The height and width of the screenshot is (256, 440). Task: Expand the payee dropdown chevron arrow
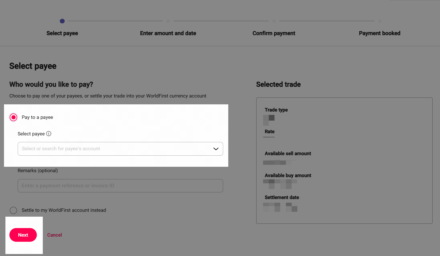tap(216, 149)
